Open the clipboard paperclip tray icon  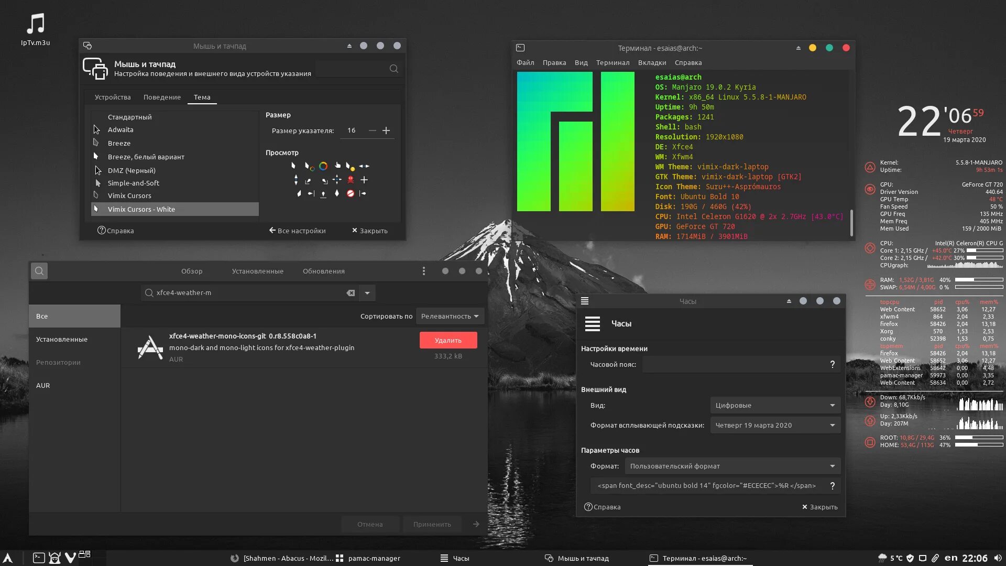tap(935, 558)
